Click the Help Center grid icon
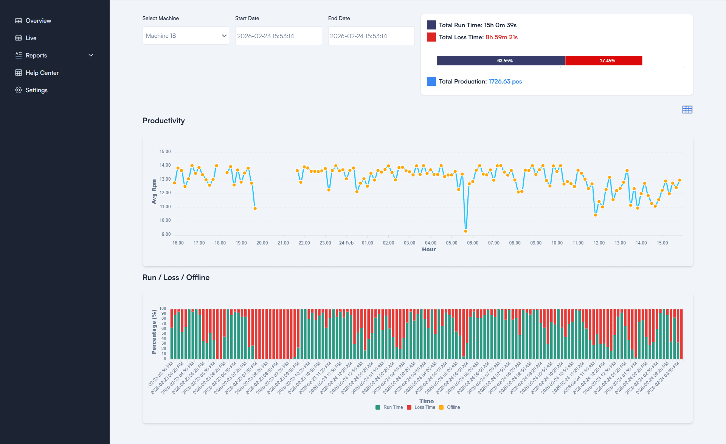The height and width of the screenshot is (444, 726). point(19,73)
